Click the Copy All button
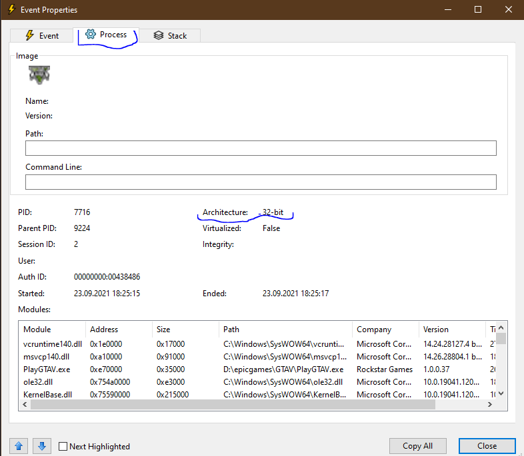Viewport: 524px width, 456px height. tap(417, 446)
